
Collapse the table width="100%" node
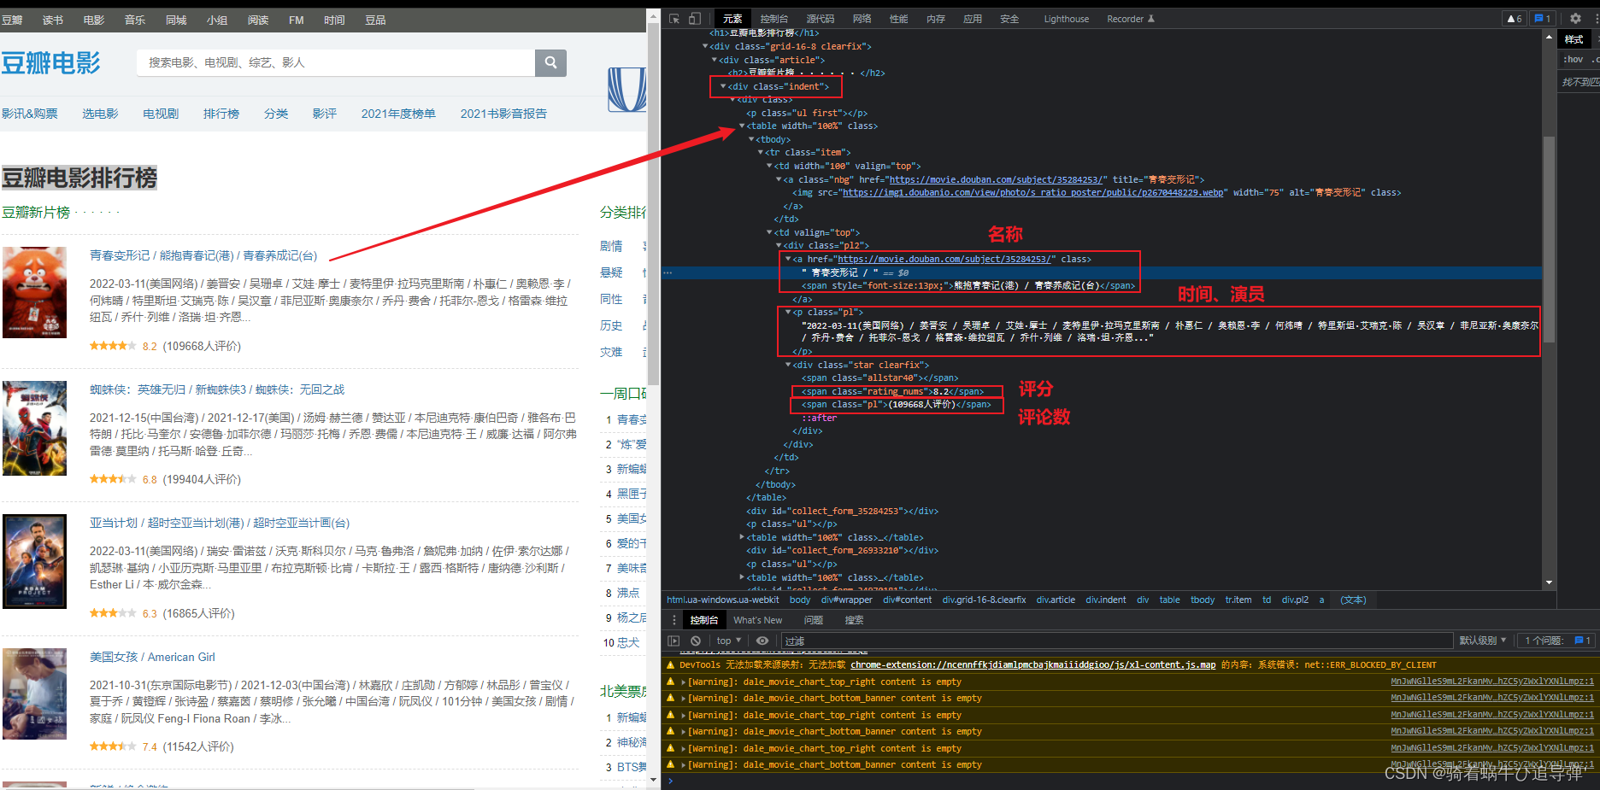(x=742, y=126)
